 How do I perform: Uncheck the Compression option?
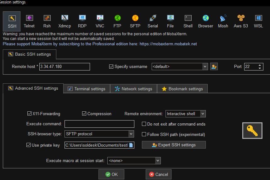(x=84, y=114)
